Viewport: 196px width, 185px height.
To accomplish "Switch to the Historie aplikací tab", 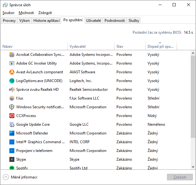I will pyautogui.click(x=47, y=21).
